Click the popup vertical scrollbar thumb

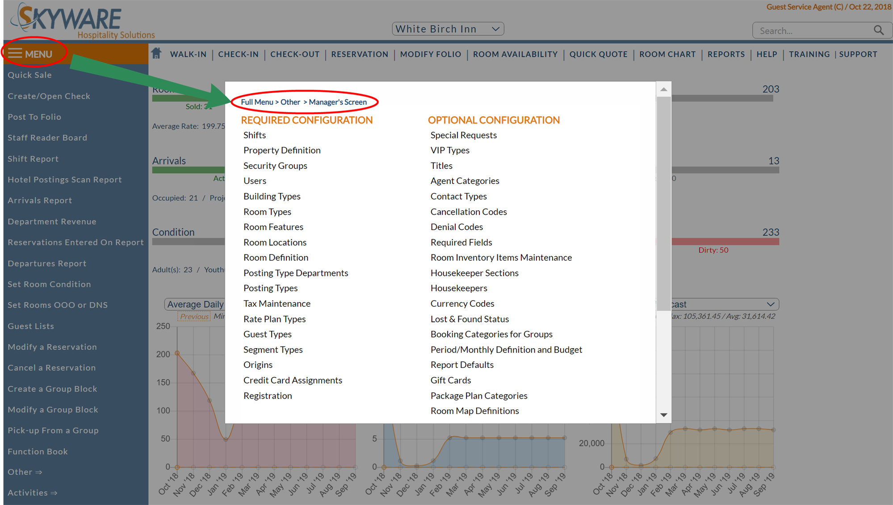click(664, 203)
